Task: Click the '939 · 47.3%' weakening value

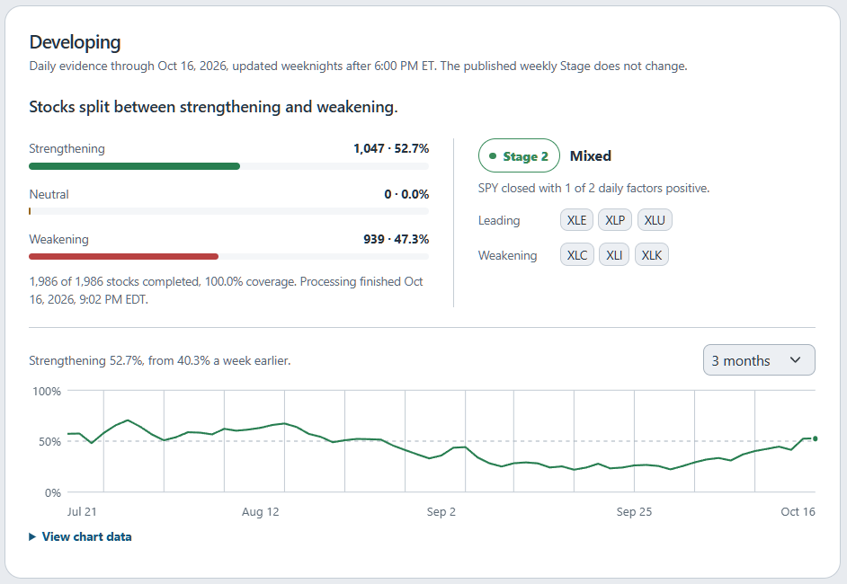Action: click(x=396, y=239)
